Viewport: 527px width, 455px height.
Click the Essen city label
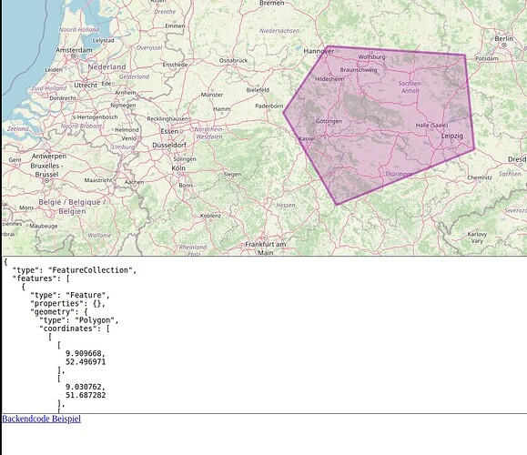coord(169,131)
